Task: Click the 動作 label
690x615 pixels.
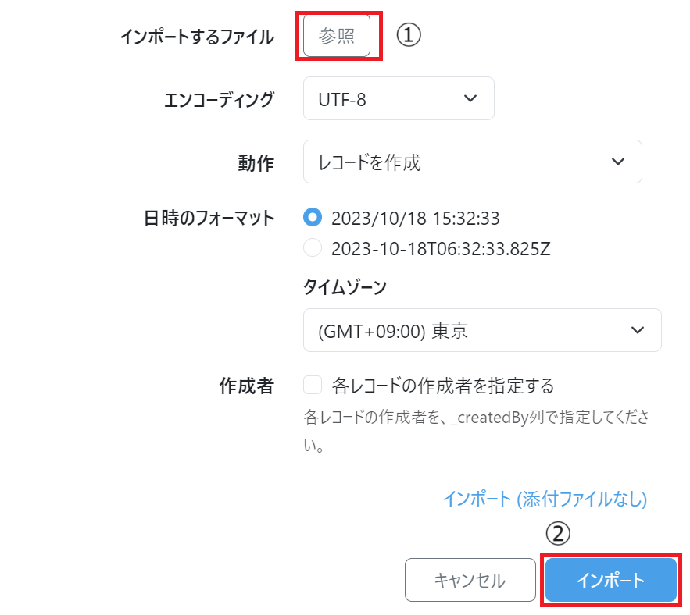Action: 256,162
